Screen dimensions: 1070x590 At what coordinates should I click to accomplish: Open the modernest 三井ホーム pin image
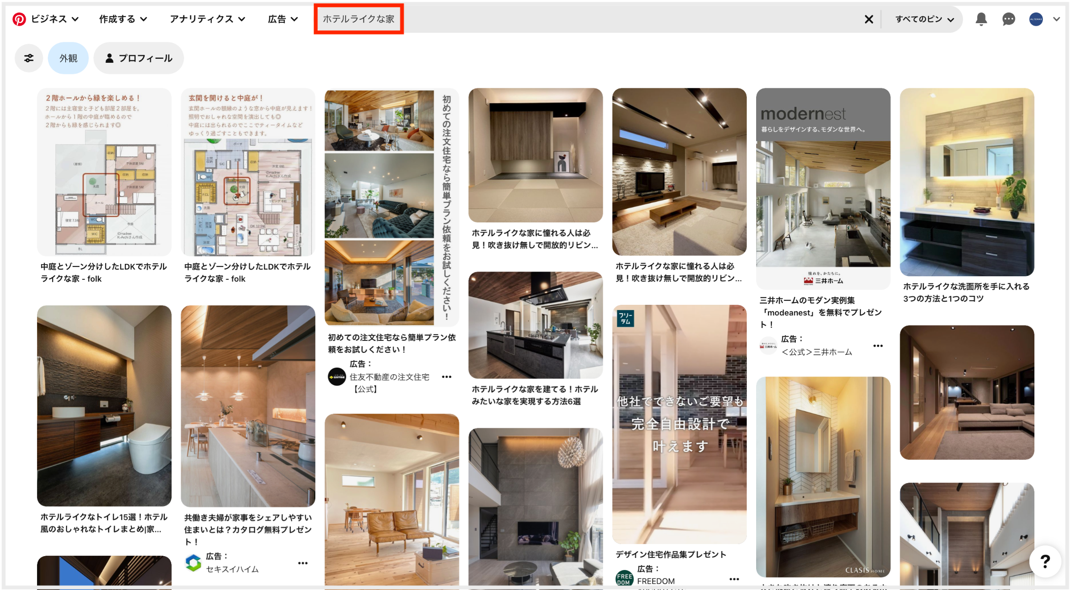(x=823, y=188)
